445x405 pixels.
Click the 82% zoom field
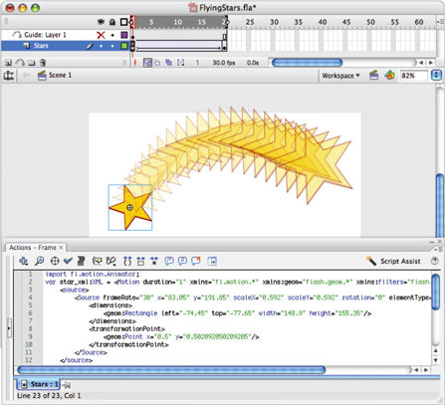413,76
